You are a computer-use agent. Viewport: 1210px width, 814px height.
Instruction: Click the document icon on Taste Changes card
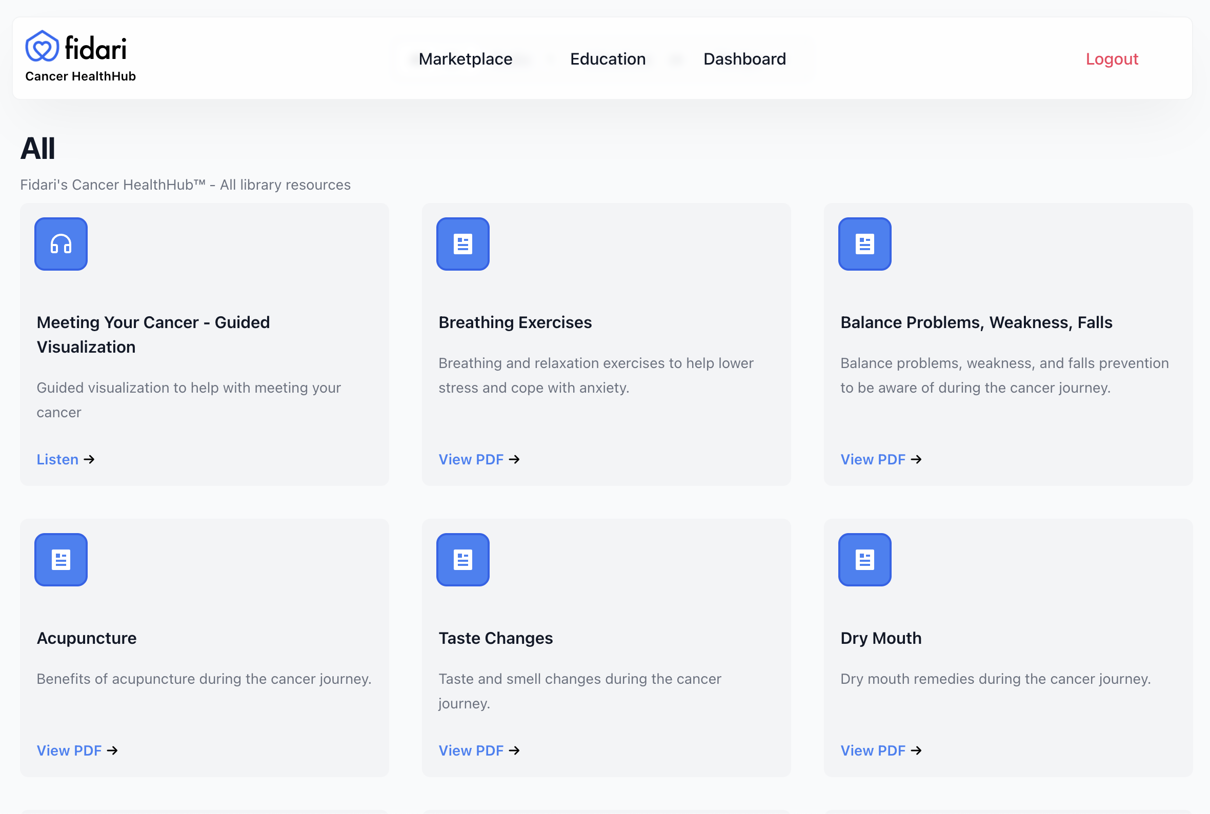pos(462,560)
